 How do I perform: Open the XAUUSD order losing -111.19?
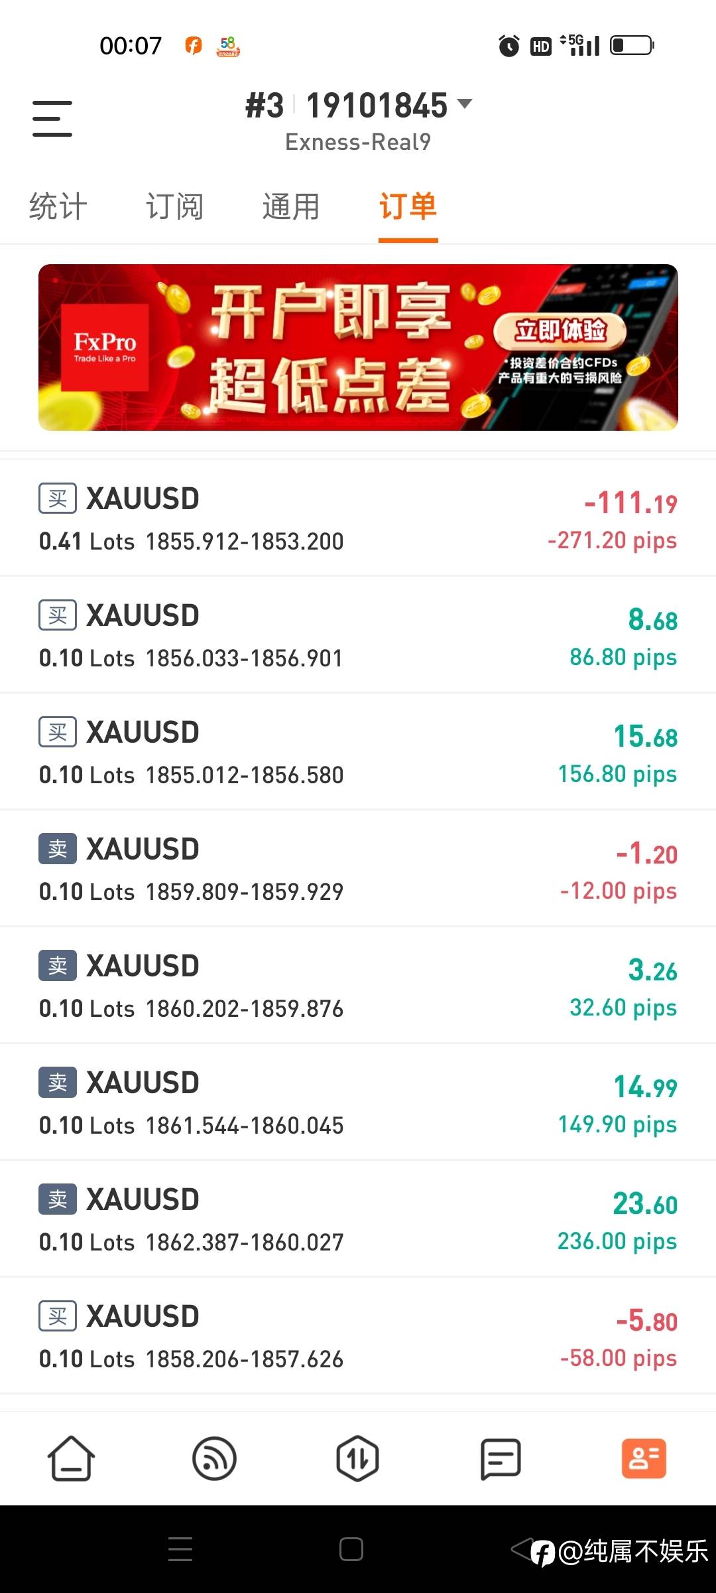click(358, 519)
